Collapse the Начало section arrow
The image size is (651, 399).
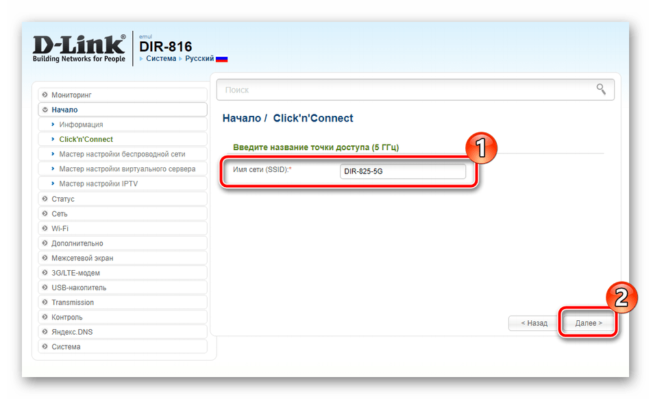(x=45, y=110)
